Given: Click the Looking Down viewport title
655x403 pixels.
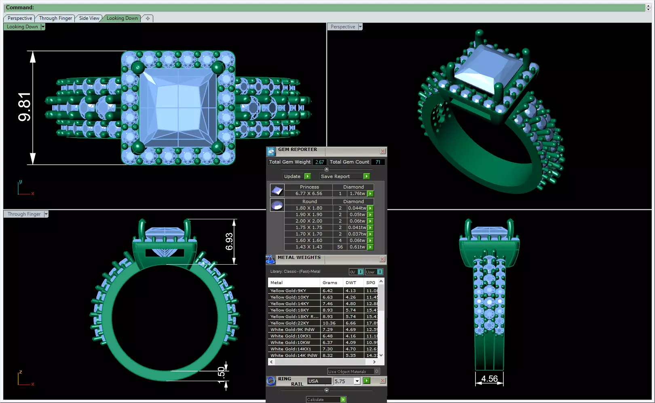Looking at the screenshot, I should (22, 27).
